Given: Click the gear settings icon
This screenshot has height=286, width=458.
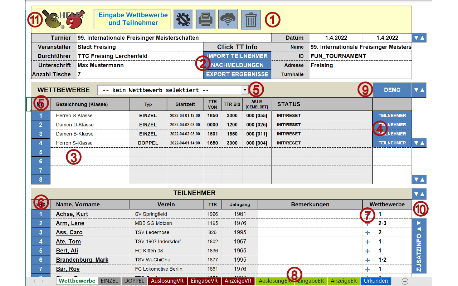Looking at the screenshot, I should [183, 19].
